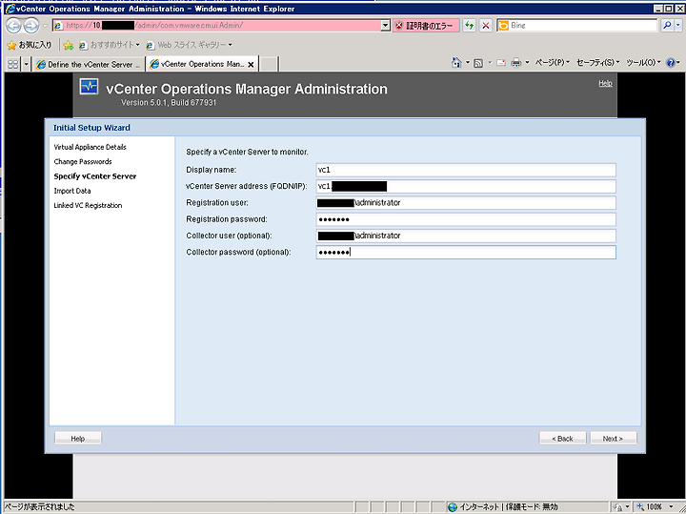
Task: Click the Help link in the page header
Action: coord(605,83)
